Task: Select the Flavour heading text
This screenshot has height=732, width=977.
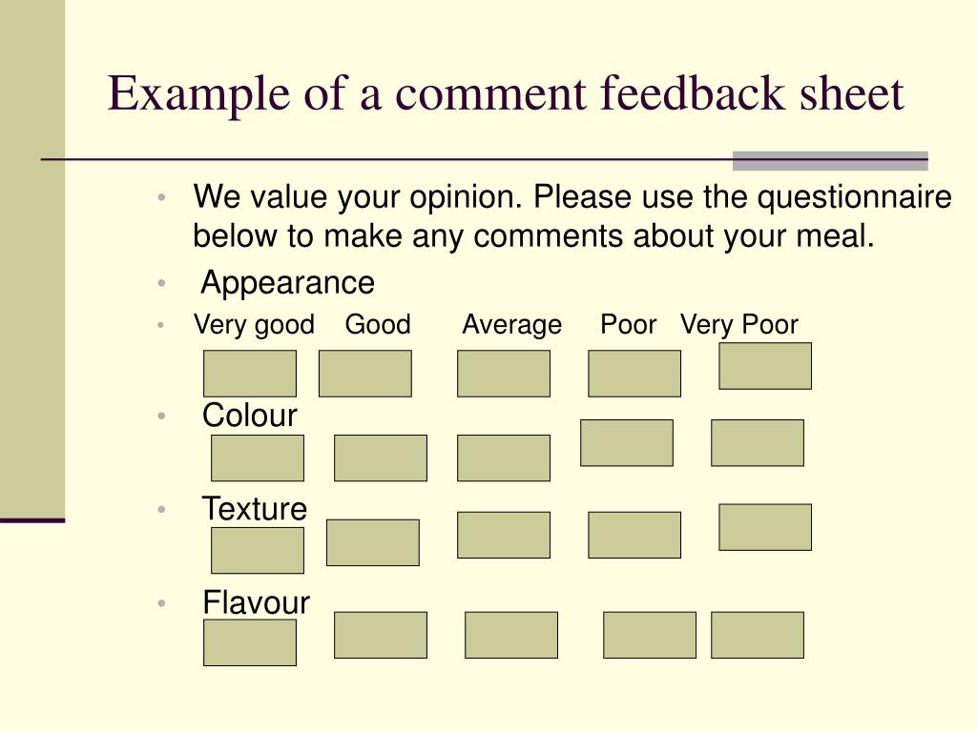Action: tap(256, 602)
